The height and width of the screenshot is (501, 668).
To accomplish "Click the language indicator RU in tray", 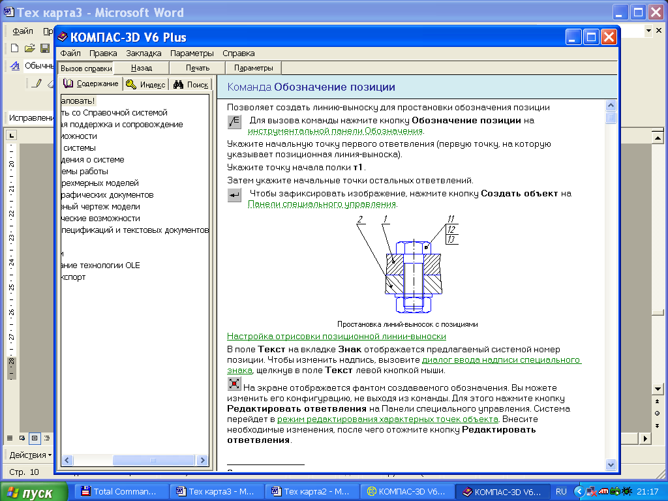I will [561, 492].
